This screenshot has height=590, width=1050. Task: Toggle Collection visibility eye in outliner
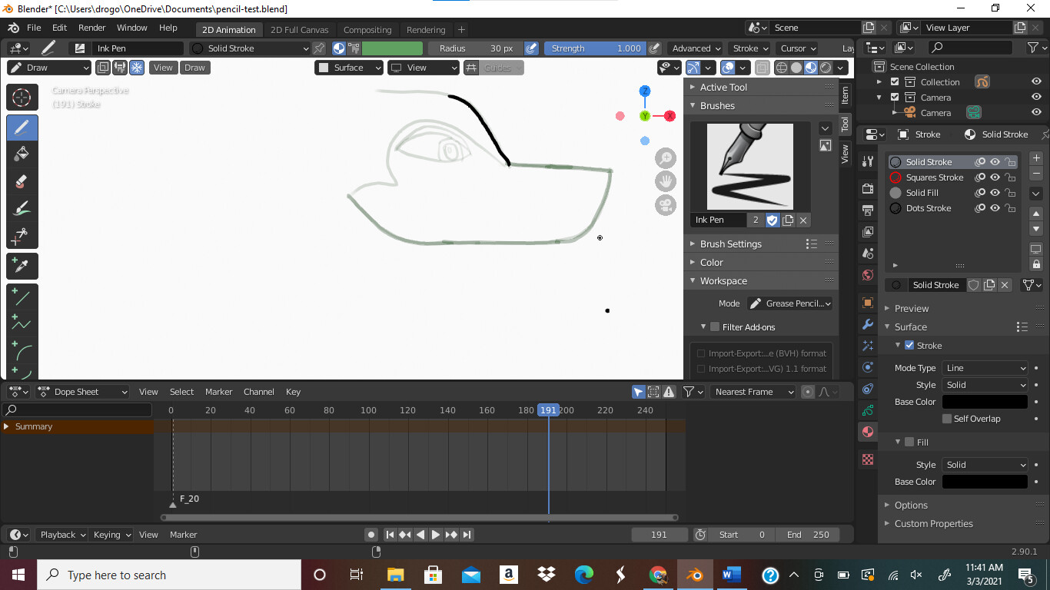pyautogui.click(x=1036, y=82)
